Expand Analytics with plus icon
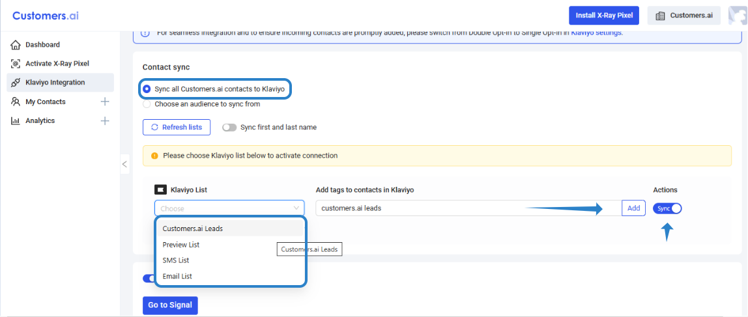 [105, 121]
